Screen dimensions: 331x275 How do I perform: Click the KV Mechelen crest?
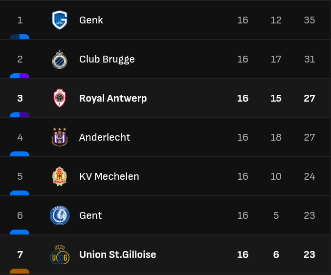[x=60, y=176]
